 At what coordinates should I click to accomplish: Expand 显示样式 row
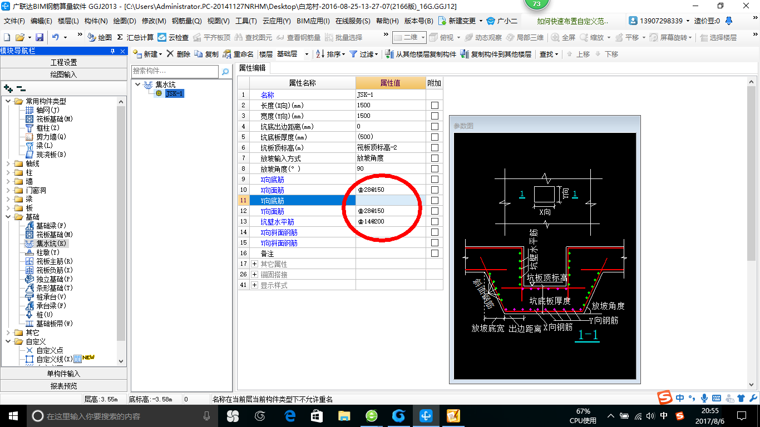click(x=254, y=285)
